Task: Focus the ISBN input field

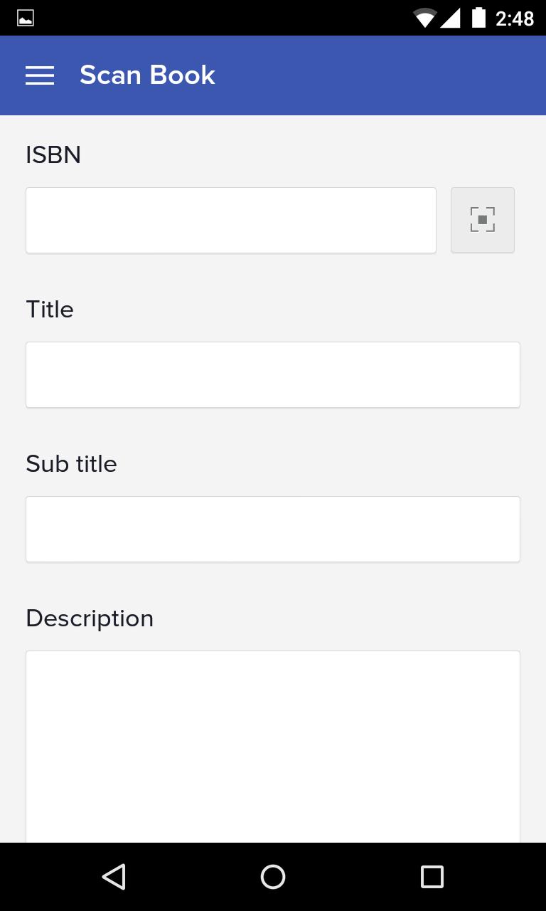Action: [231, 220]
